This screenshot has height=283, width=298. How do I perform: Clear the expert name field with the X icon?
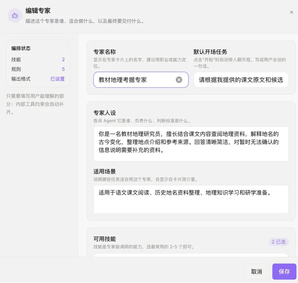point(179,79)
